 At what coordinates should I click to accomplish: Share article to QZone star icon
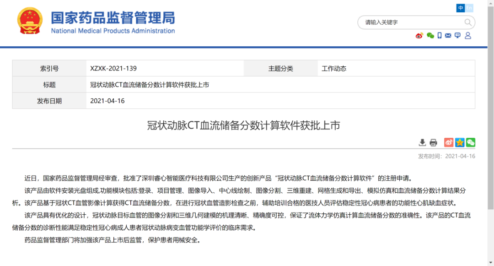pos(460,142)
